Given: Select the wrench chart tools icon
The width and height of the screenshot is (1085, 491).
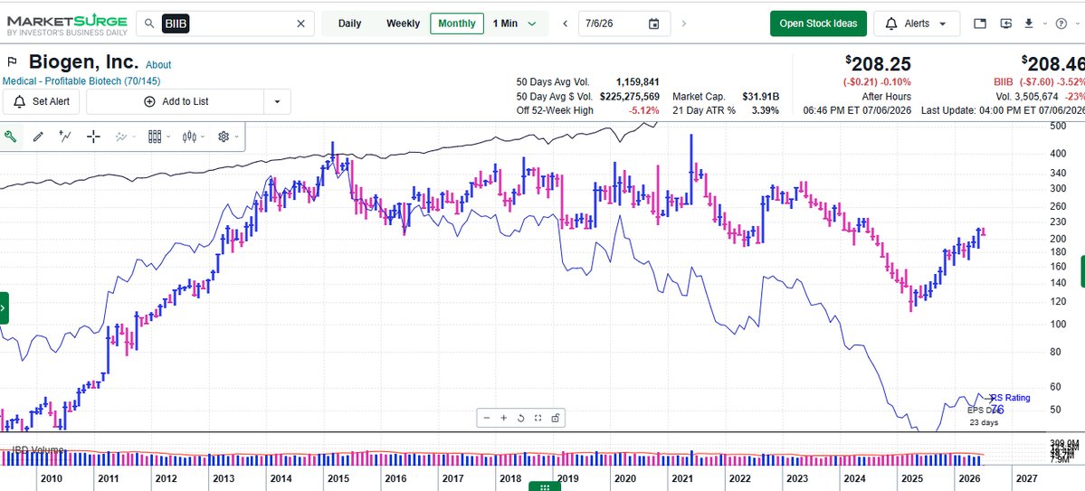Looking at the screenshot, I should (10, 137).
